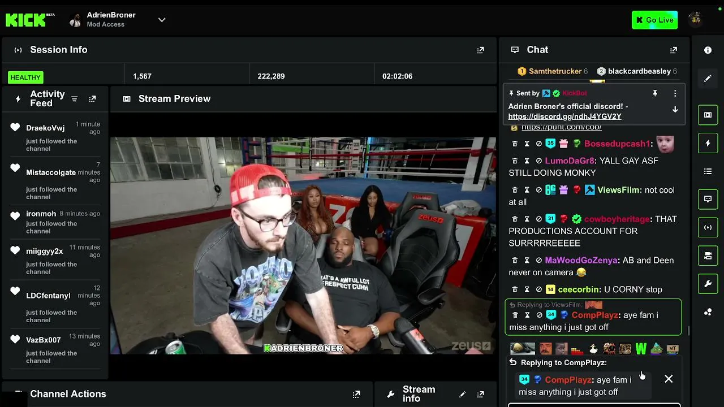
Task: Pop out the Chat panel
Action: [x=673, y=50]
